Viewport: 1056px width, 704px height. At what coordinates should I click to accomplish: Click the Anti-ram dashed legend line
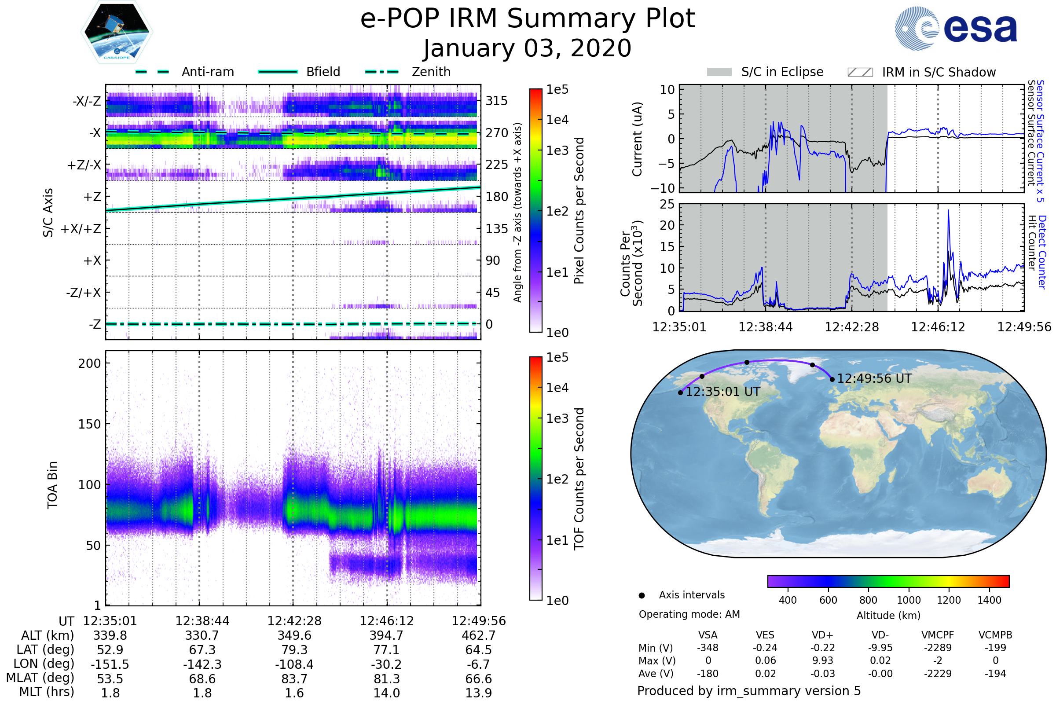click(152, 72)
